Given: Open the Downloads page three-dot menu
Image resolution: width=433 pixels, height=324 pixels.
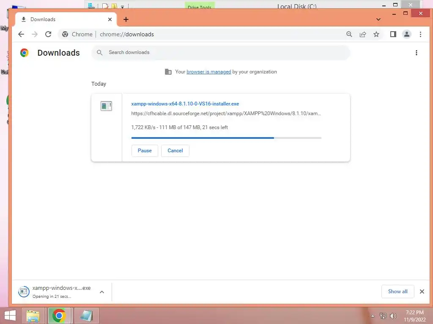Looking at the screenshot, I should (x=416, y=53).
